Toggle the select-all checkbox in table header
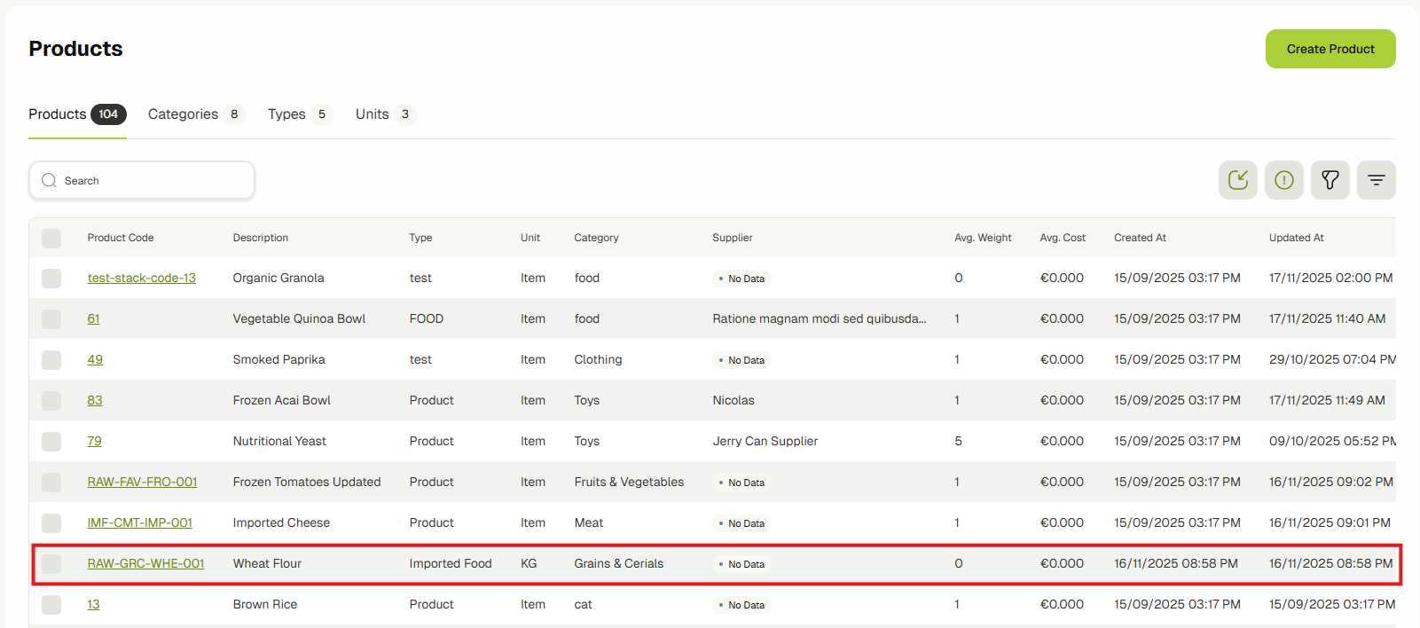1420x628 pixels. 51,238
